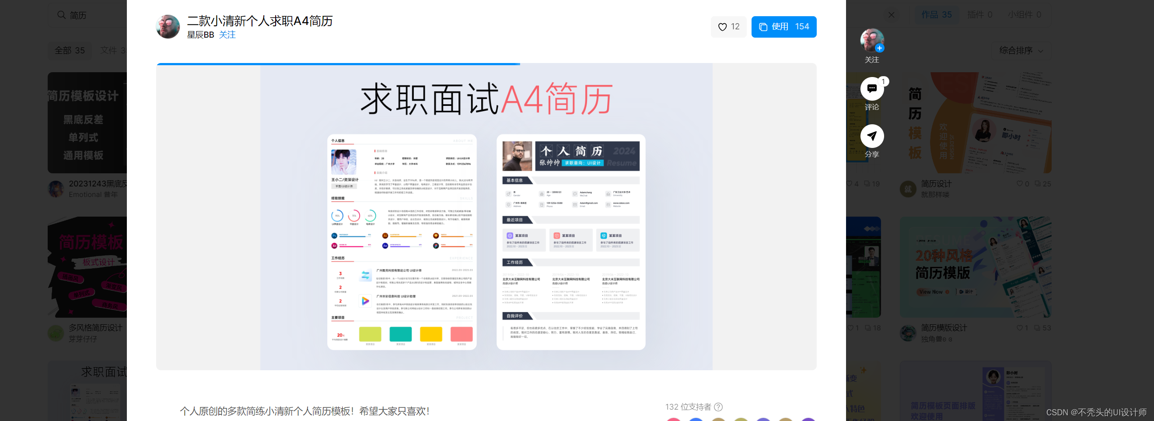Click 独角兽 author avatar under 简历模版设计
Image resolution: width=1154 pixels, height=421 pixels.
(x=908, y=333)
